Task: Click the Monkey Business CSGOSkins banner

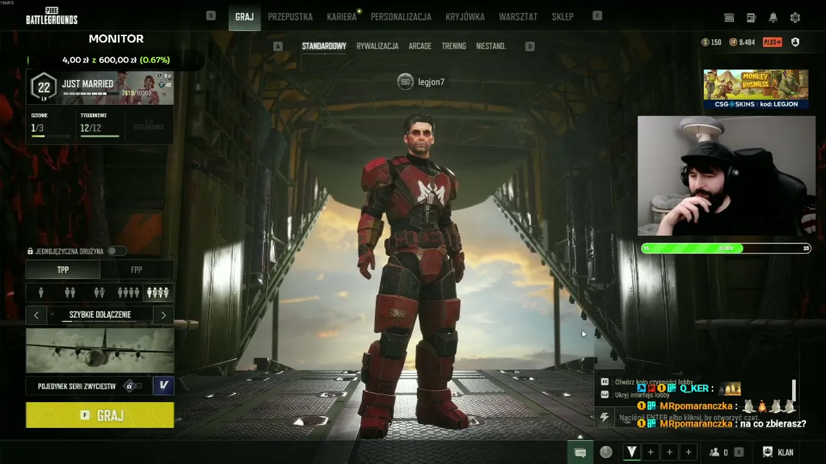Action: click(756, 89)
